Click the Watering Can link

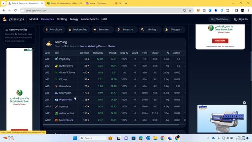click(x=95, y=46)
